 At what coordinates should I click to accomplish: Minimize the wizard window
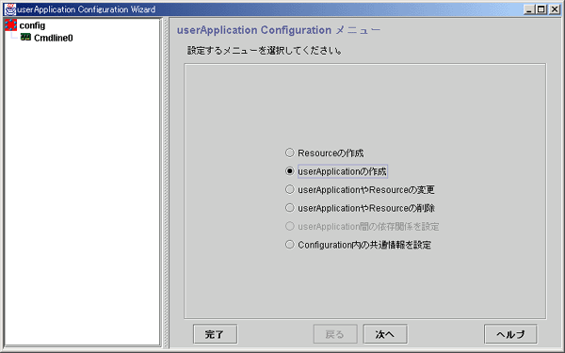pos(528,9)
